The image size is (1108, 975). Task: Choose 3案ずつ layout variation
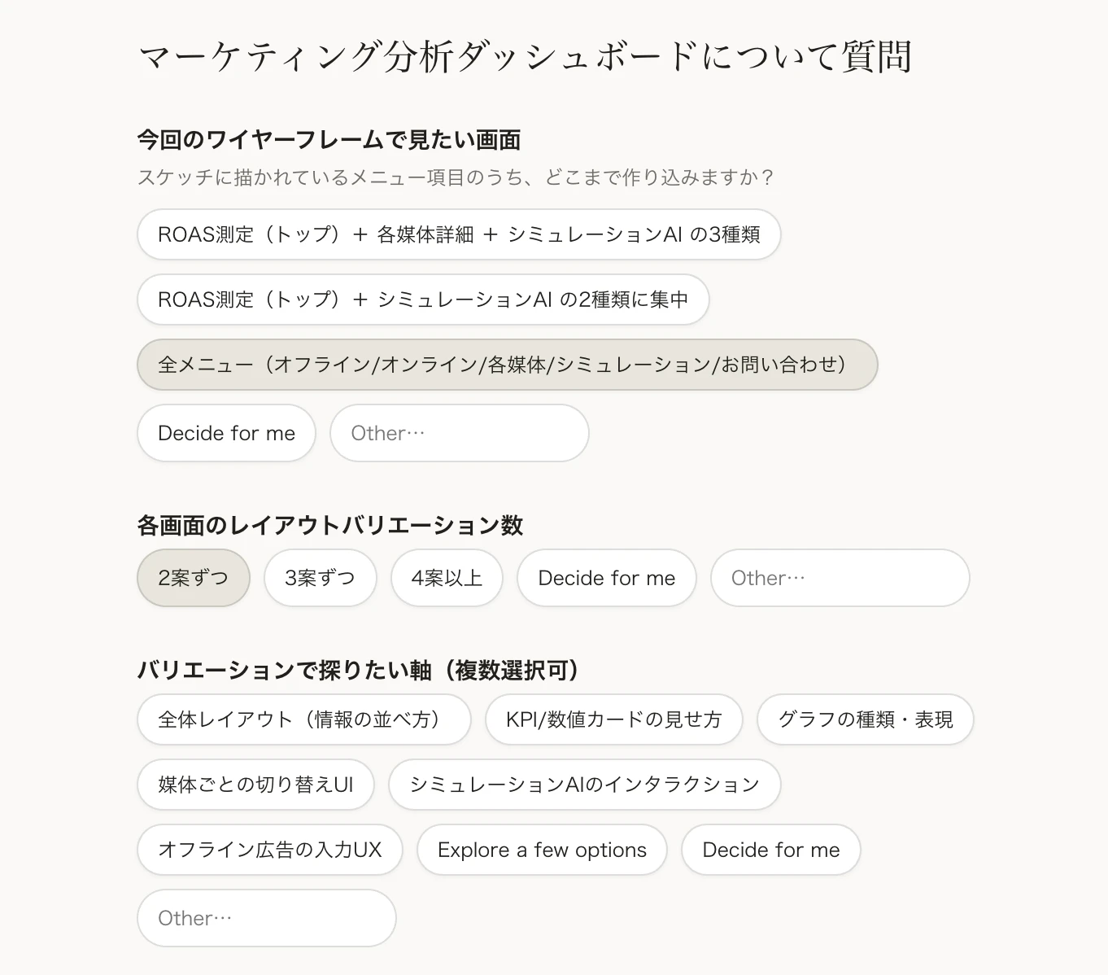(x=321, y=578)
